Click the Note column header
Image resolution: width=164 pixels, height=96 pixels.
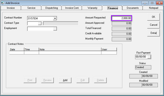(70, 49)
